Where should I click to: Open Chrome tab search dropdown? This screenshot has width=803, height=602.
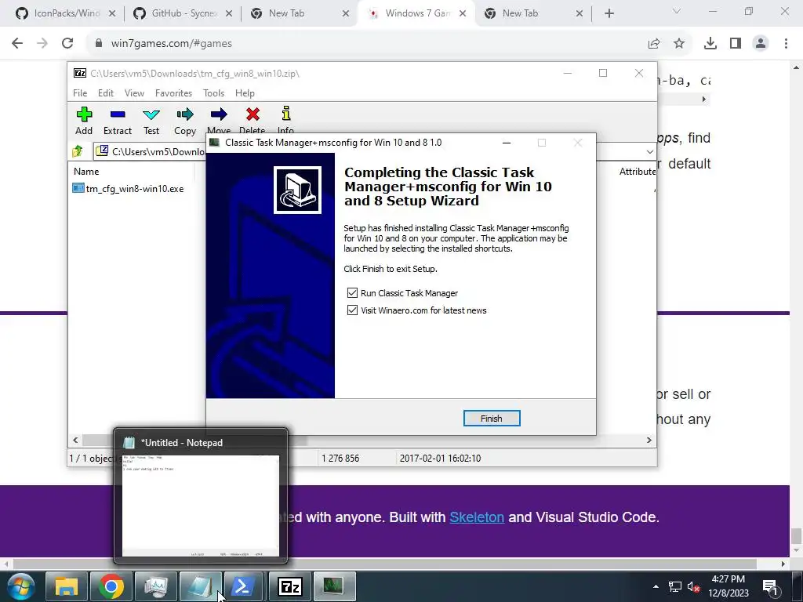pyautogui.click(x=677, y=11)
